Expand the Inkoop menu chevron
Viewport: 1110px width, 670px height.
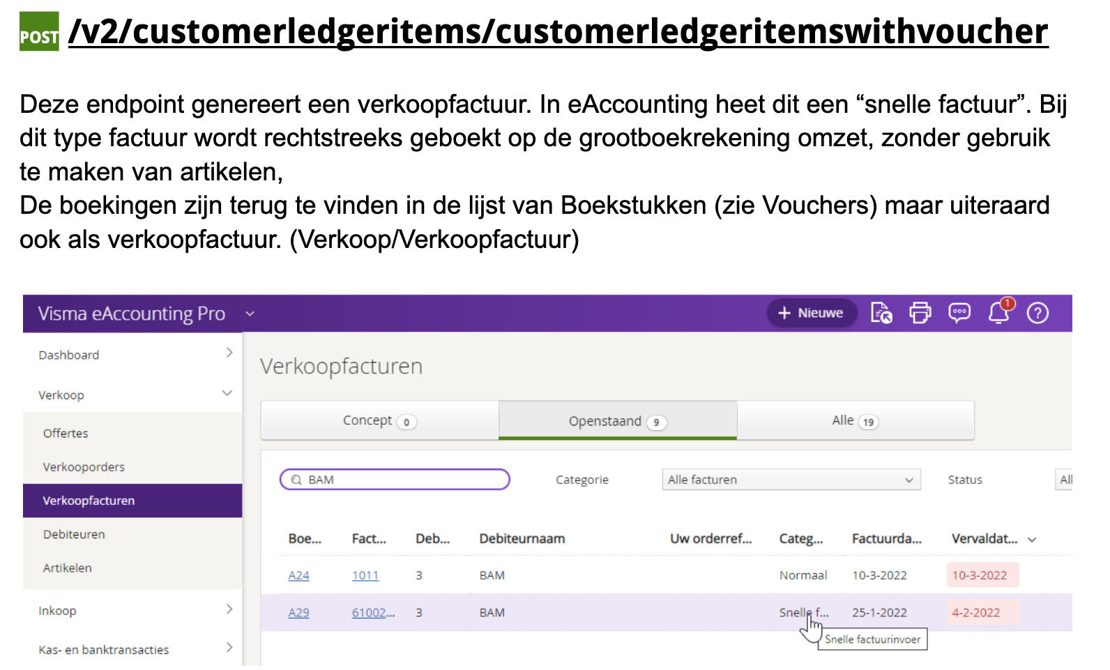click(229, 609)
